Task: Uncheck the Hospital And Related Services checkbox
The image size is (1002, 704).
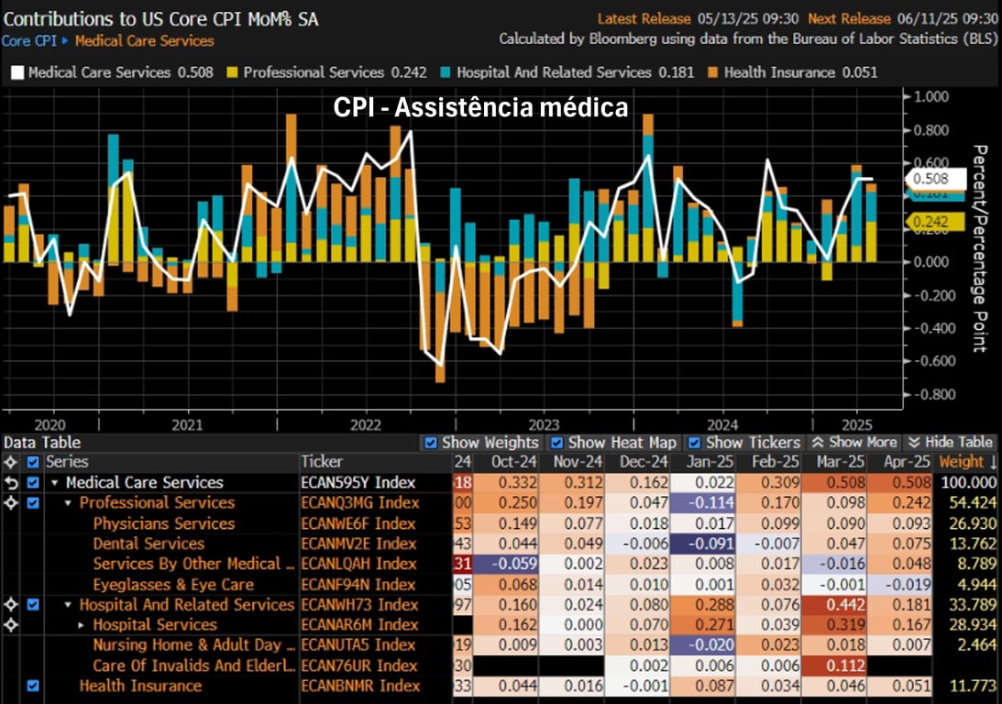Action: (x=33, y=604)
